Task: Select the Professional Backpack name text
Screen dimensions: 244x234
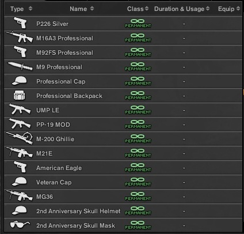Action: point(69,96)
